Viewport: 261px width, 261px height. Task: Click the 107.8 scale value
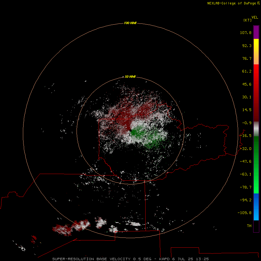pyautogui.click(x=246, y=32)
